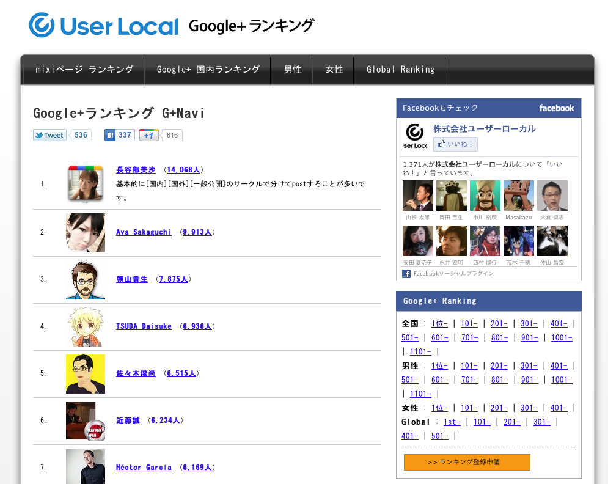
Task: Click 西村 博行's Facebook photo
Action: 485,241
